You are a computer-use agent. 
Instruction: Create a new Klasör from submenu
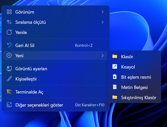point(134,56)
